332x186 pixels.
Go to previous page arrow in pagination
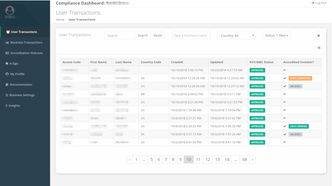129,160
